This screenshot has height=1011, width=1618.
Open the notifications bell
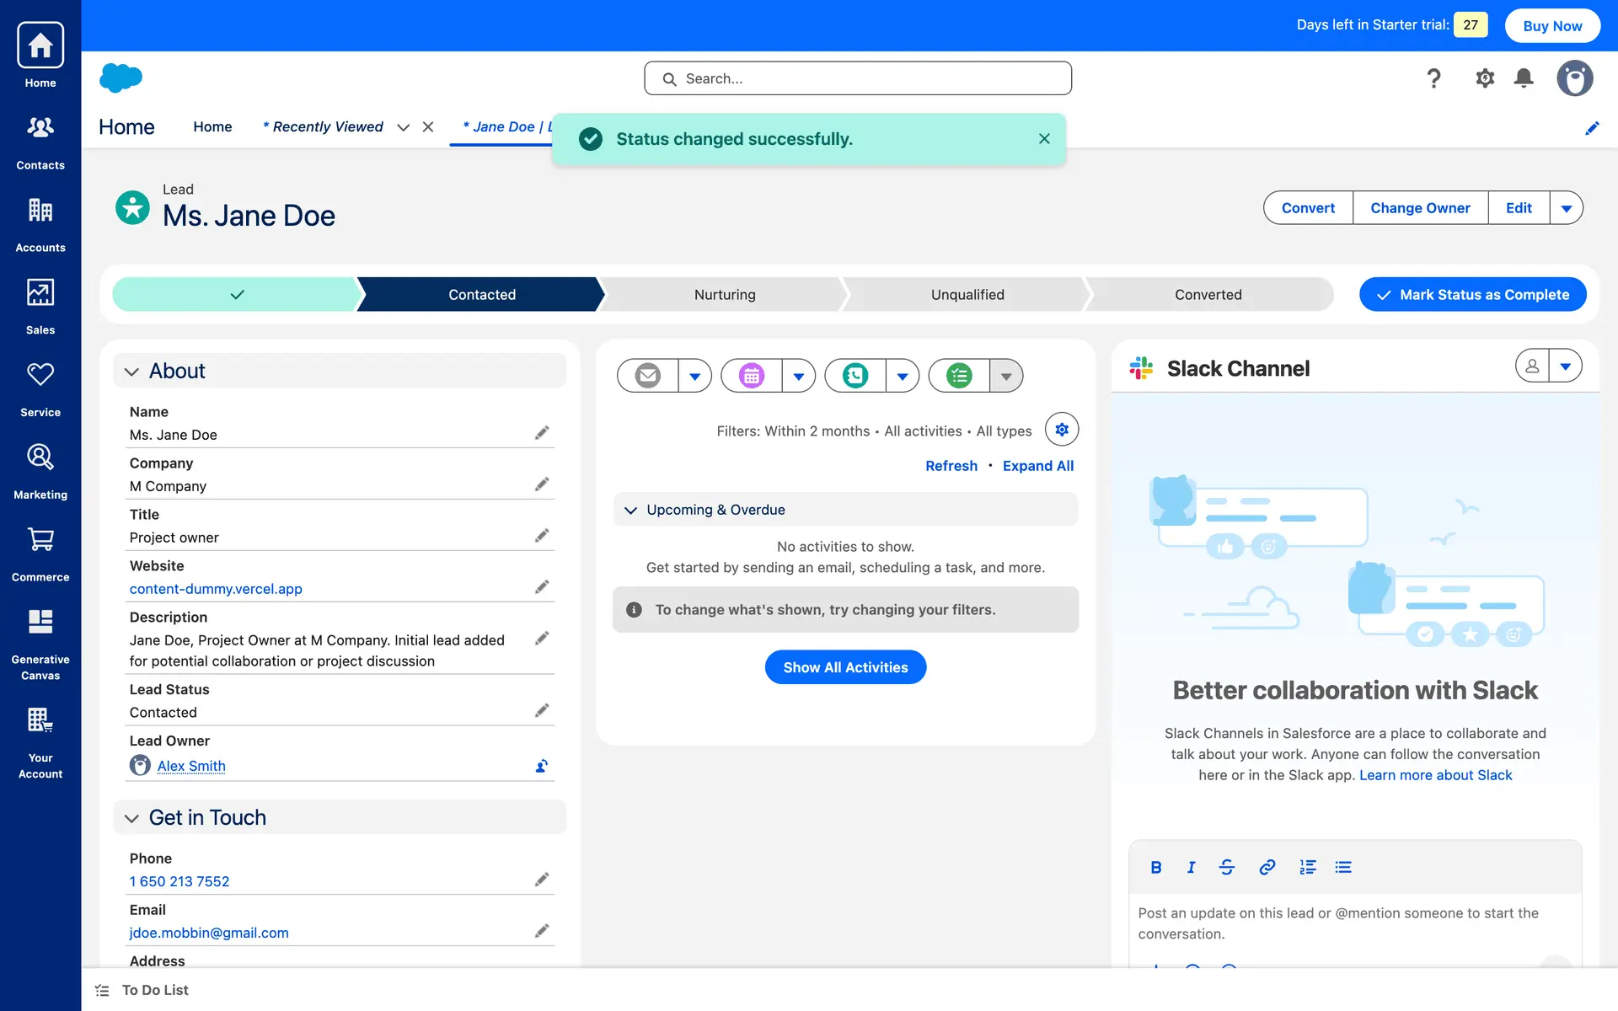(x=1524, y=78)
